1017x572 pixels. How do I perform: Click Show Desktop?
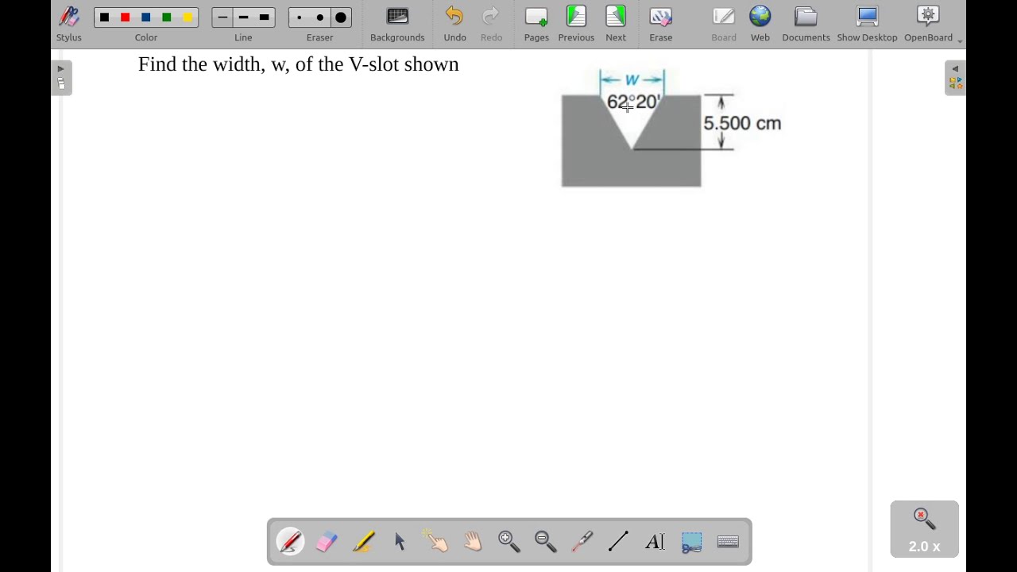click(867, 24)
